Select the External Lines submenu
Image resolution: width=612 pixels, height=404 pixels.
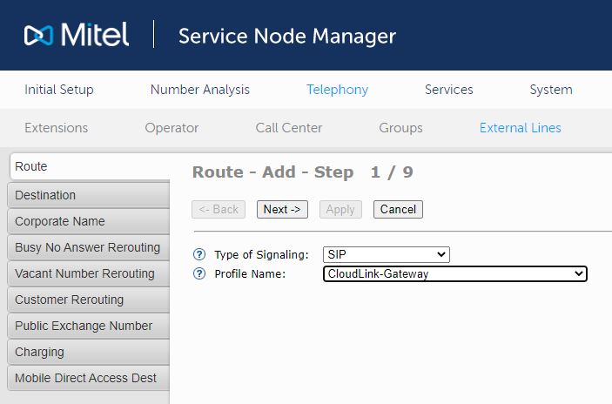pos(520,128)
